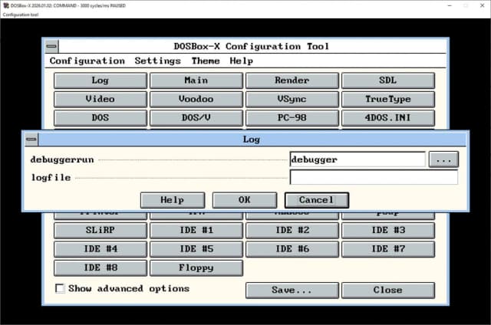Open IDE #5 settings
This screenshot has height=325, width=491.
(196, 249)
